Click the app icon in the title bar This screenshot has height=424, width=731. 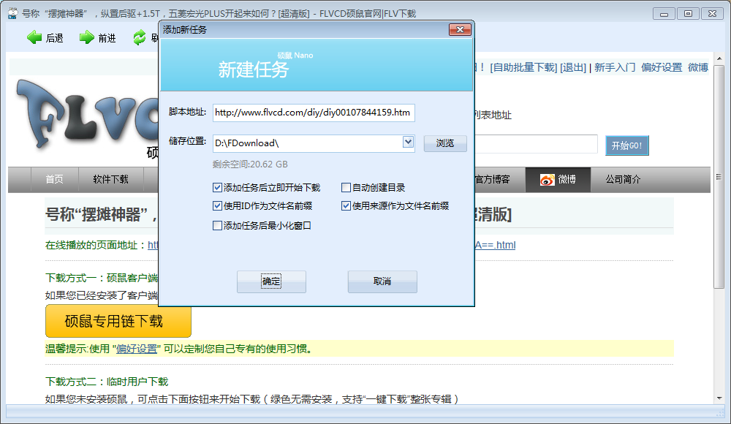coord(12,14)
